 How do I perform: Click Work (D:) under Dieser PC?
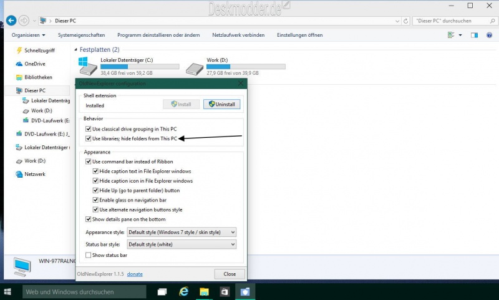41,110
